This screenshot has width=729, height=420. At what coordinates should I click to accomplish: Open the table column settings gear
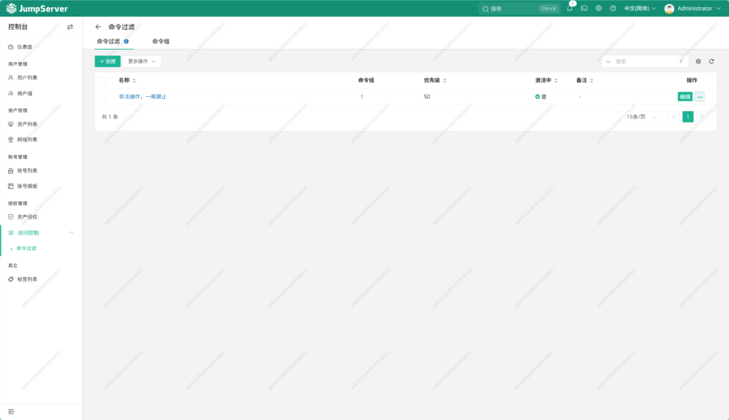point(698,62)
